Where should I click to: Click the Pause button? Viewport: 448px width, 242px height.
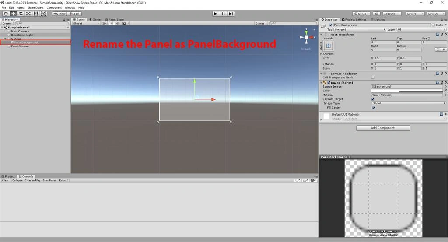223,14
